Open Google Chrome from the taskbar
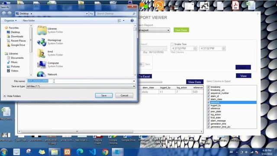 coord(105,152)
